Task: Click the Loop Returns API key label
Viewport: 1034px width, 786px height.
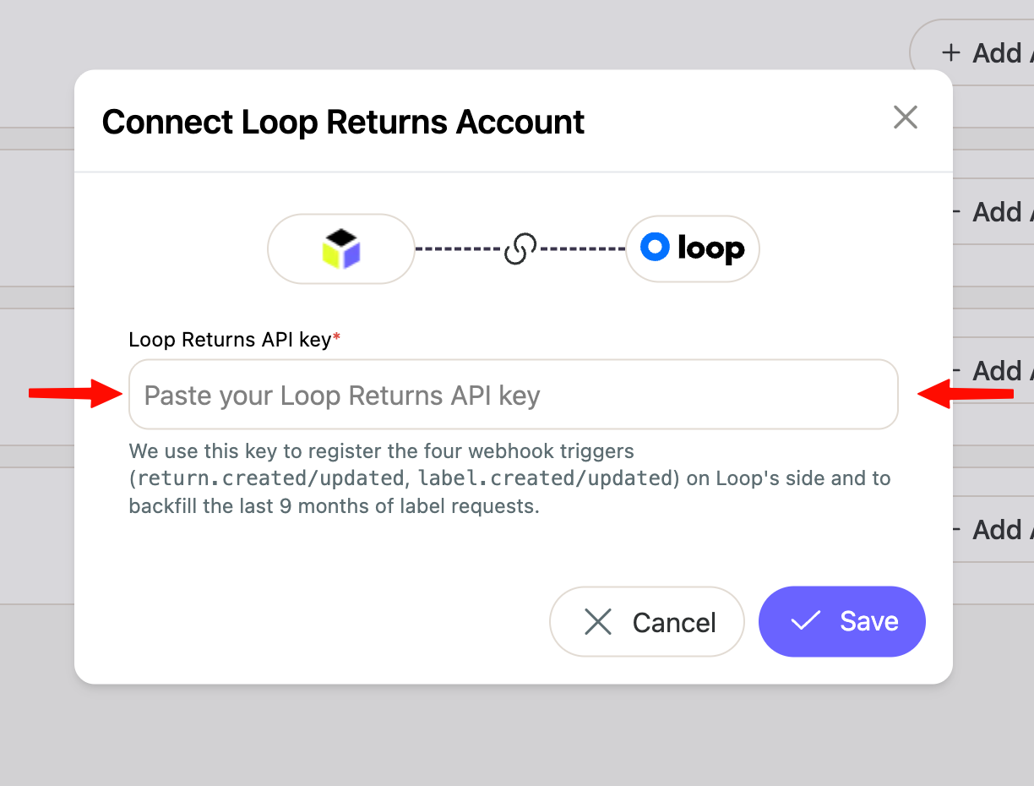Action: point(230,340)
